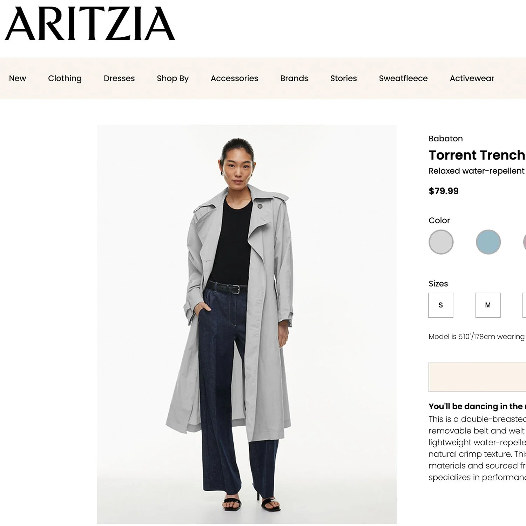Open the Sweatfleece category
This screenshot has width=526, height=526.
403,78
